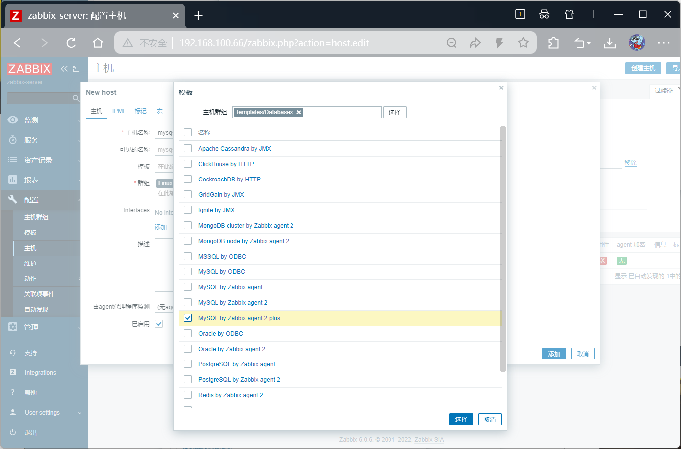Click the User settings person icon
This screenshot has width=681, height=449.
13,412
